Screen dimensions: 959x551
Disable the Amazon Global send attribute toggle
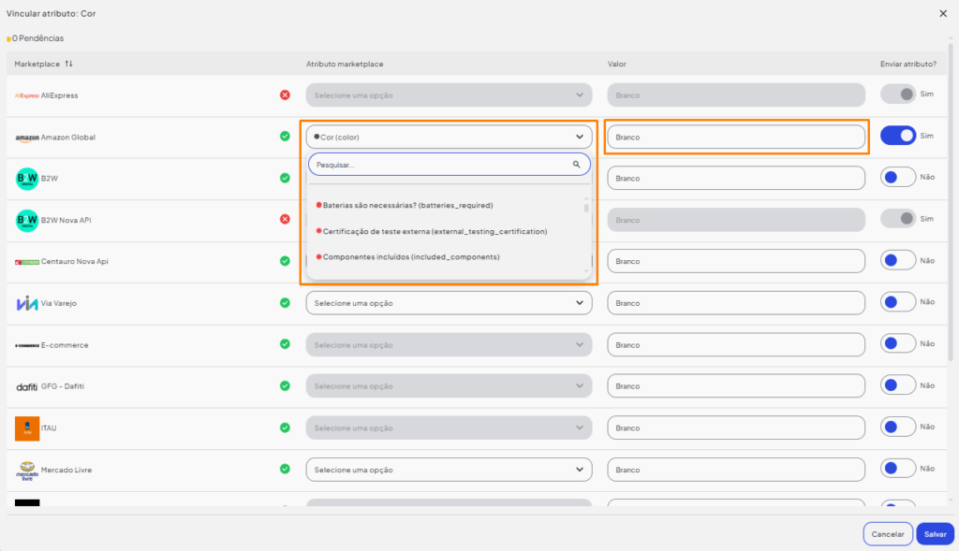[x=897, y=136]
